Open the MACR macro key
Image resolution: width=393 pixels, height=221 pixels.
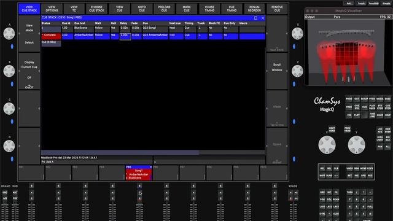point(380,115)
